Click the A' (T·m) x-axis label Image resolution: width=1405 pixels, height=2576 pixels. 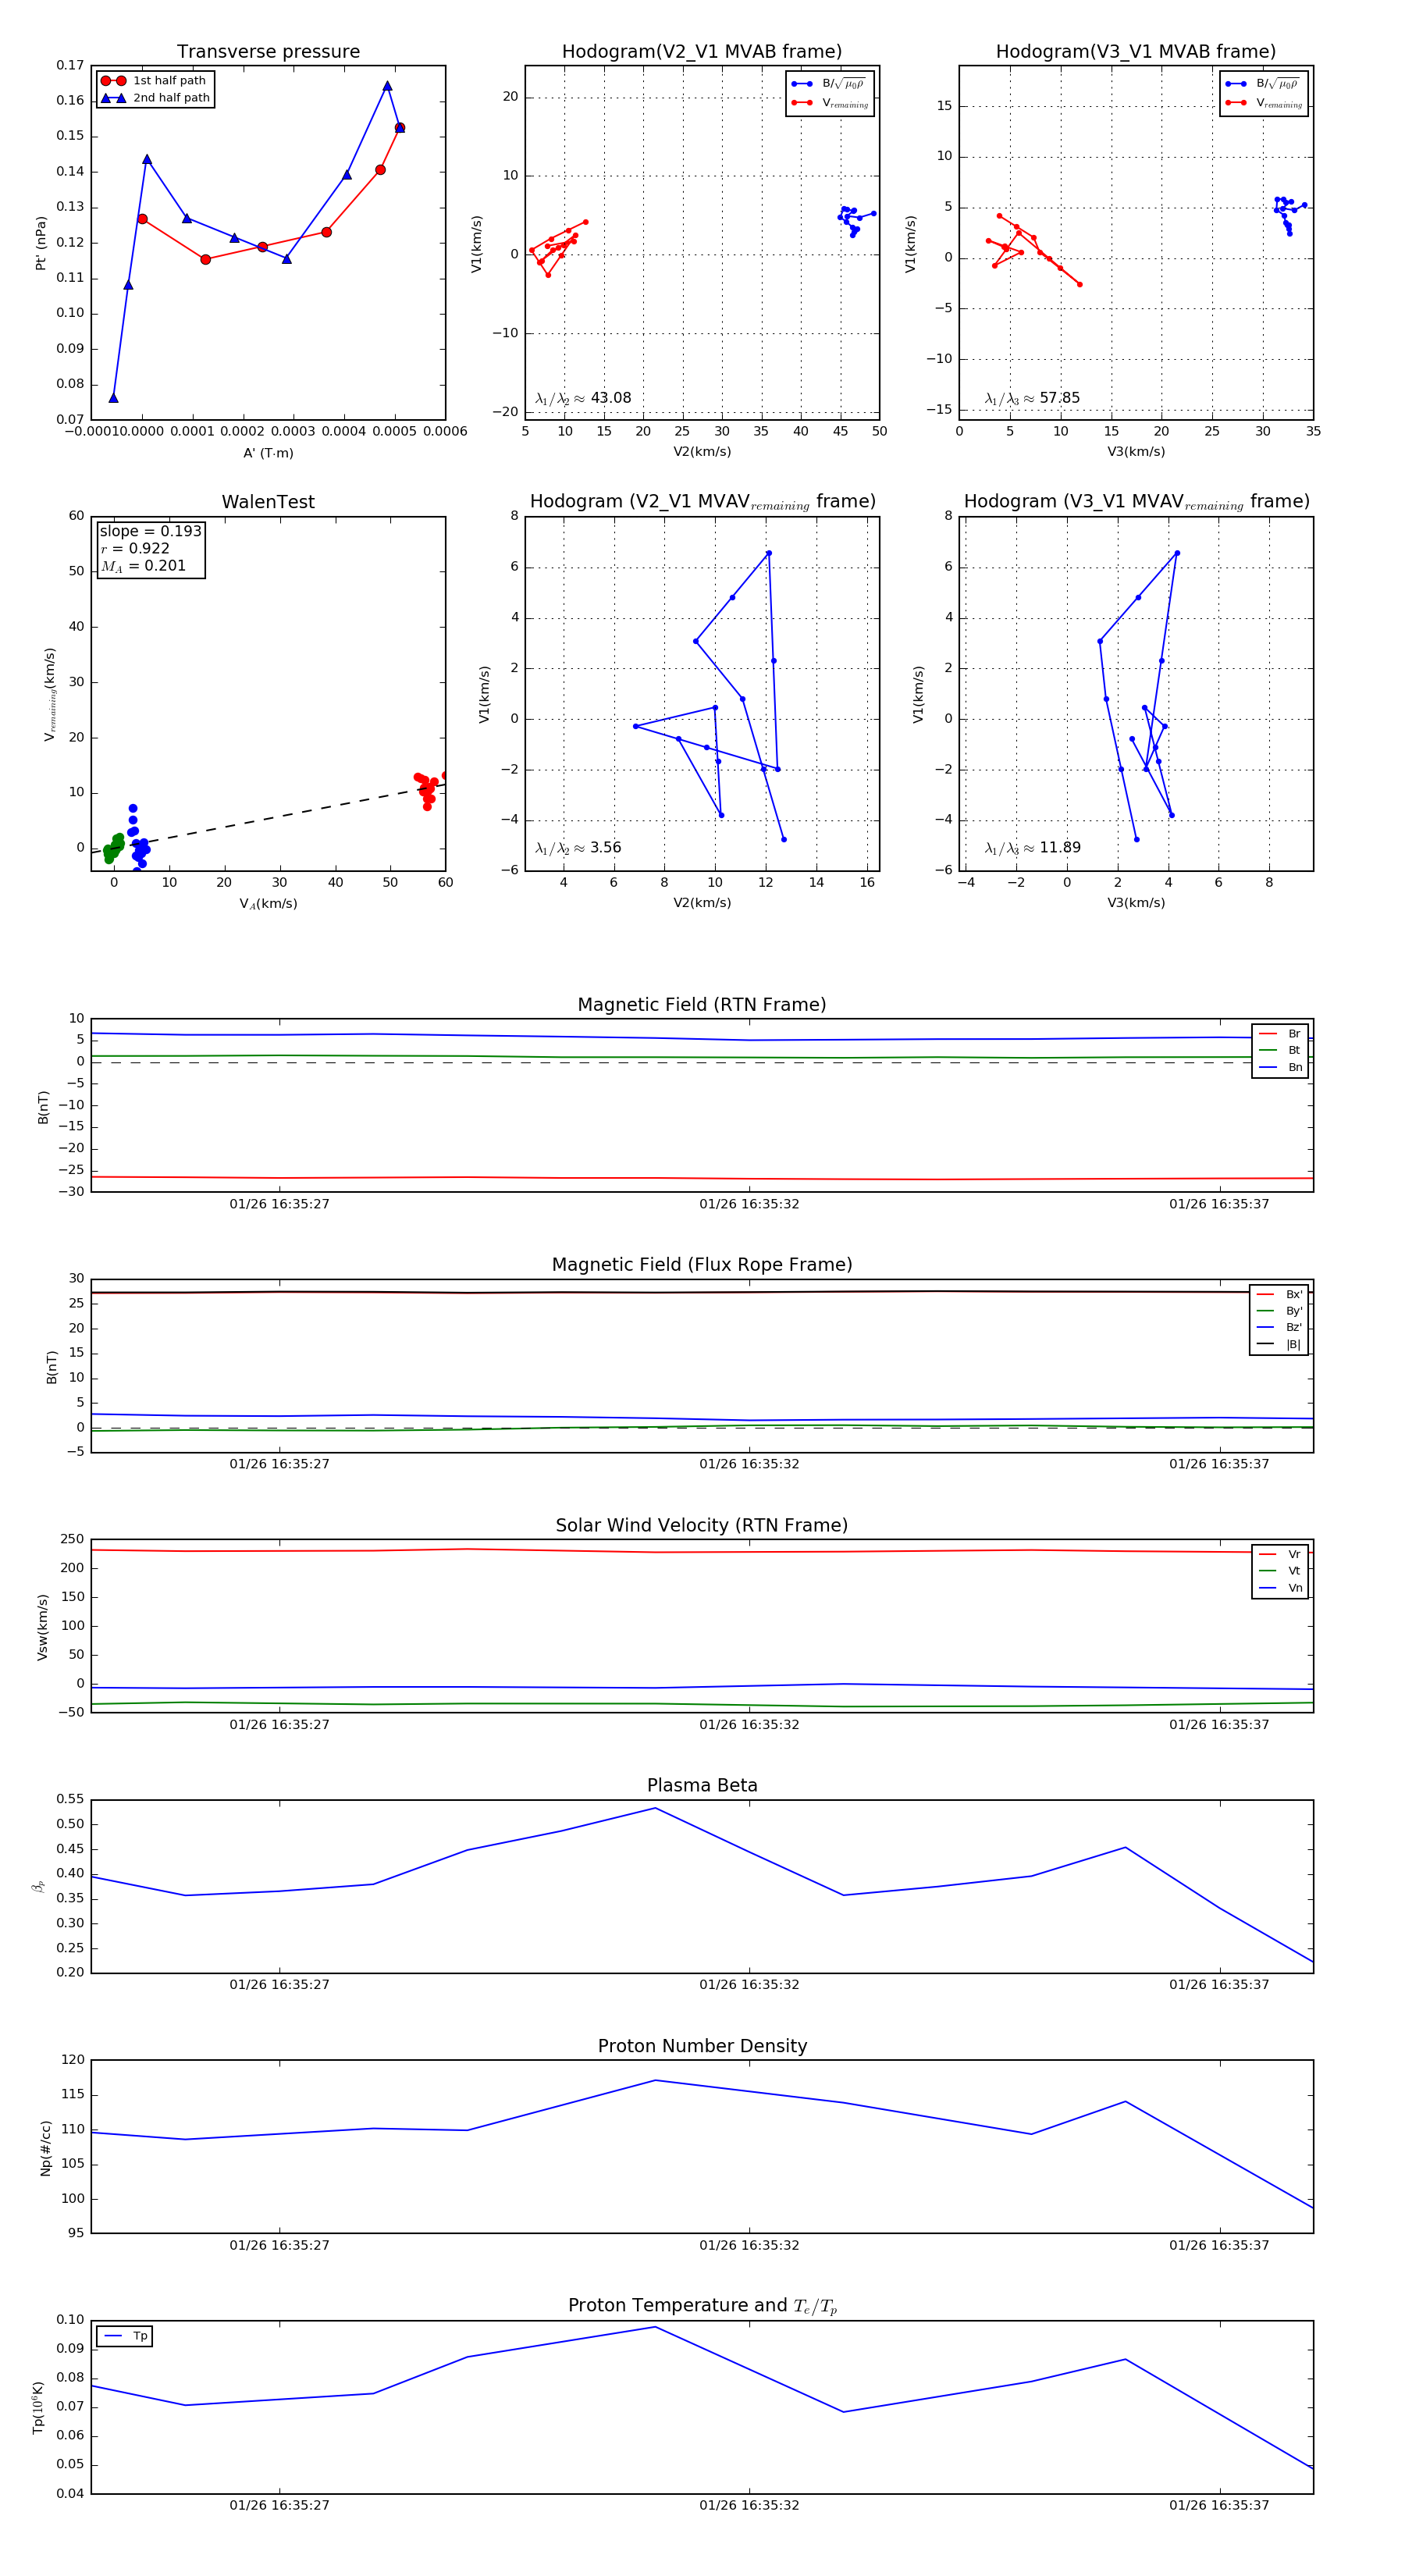coord(268,453)
